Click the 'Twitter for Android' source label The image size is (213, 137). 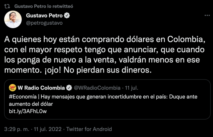[89, 129]
